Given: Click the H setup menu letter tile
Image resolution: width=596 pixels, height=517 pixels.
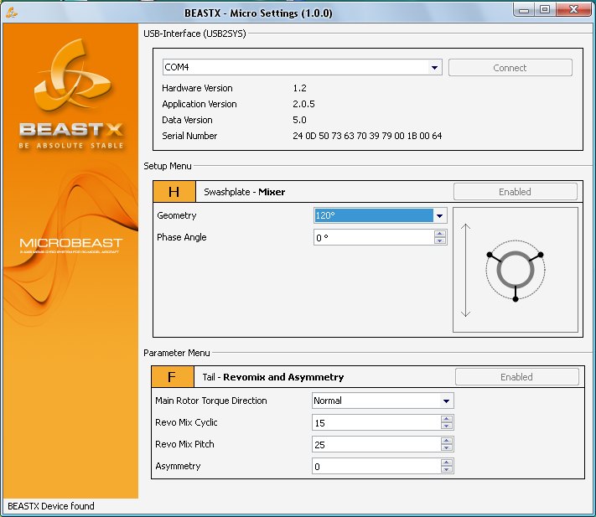Looking at the screenshot, I should click(x=174, y=192).
